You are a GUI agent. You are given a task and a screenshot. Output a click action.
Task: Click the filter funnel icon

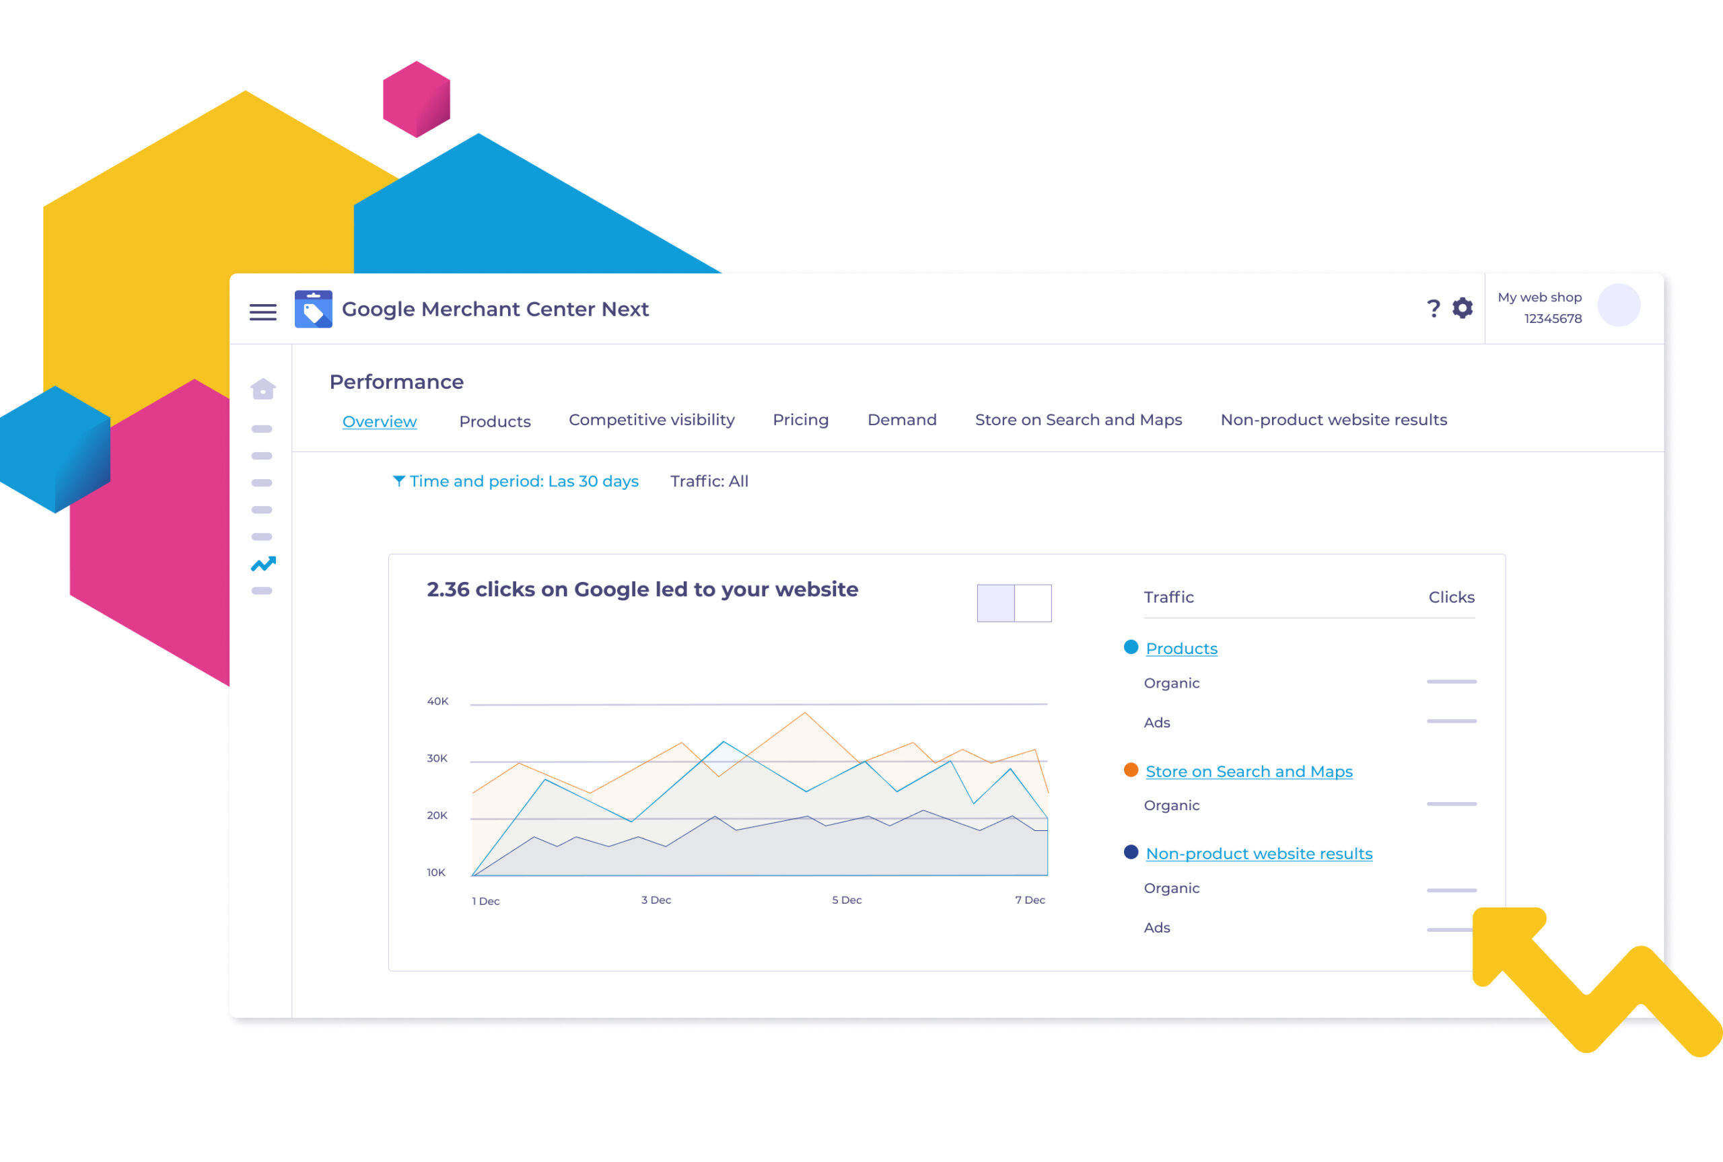tap(398, 481)
